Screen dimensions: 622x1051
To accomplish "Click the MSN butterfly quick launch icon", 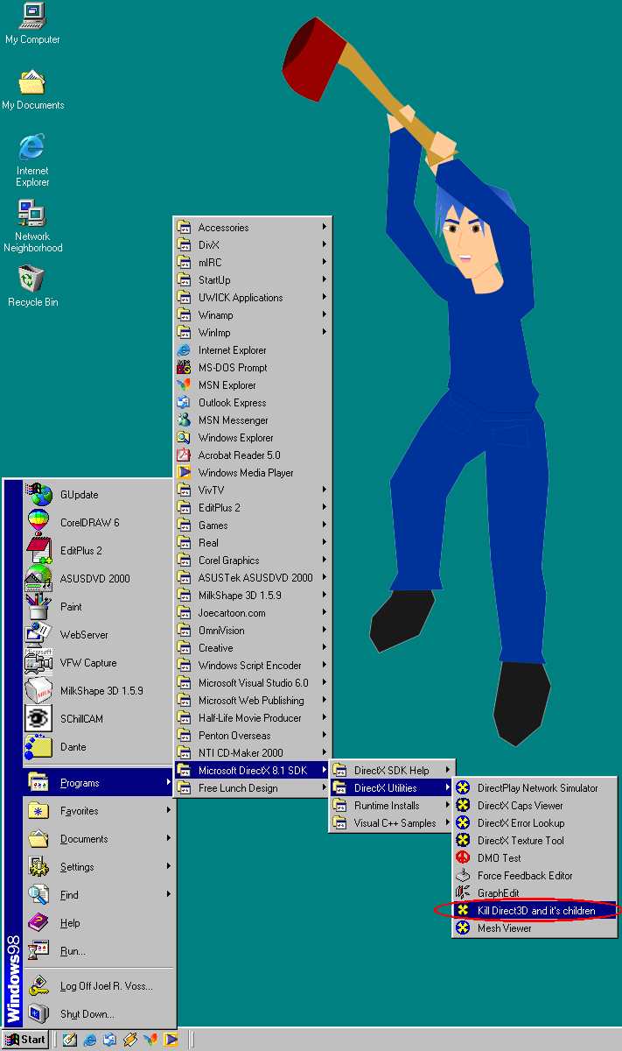I will point(150,1040).
